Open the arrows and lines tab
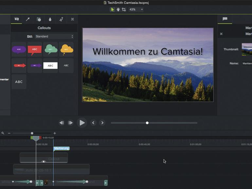The image size is (252, 189). [x=27, y=19]
